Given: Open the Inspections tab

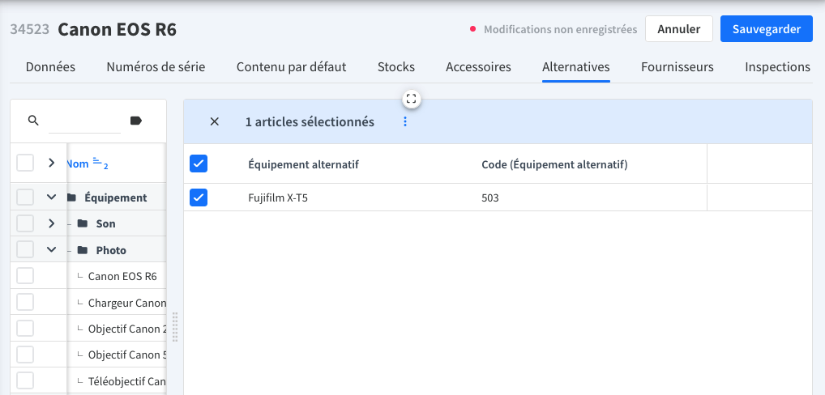Looking at the screenshot, I should point(778,67).
